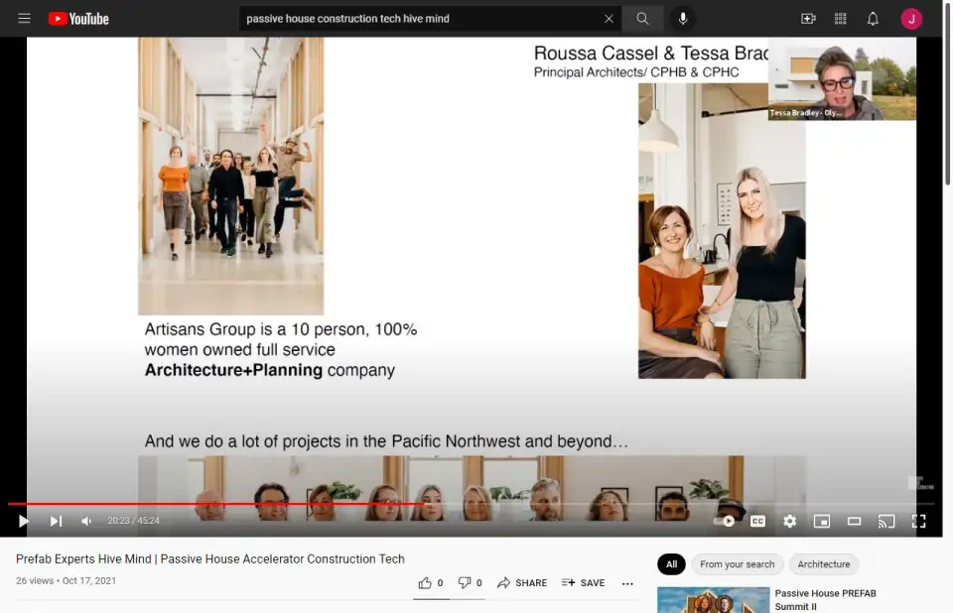Start voice search with microphone icon
The height and width of the screenshot is (613, 953).
point(683,19)
